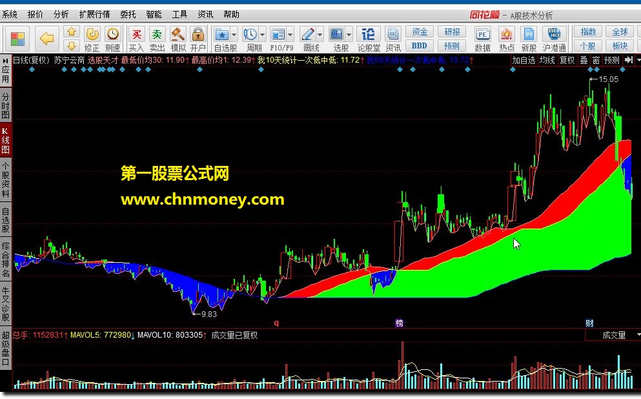Viewport: 641px width, 399px height.
Task: Switch to the 分时图 sidebar tab
Action: tap(5, 105)
